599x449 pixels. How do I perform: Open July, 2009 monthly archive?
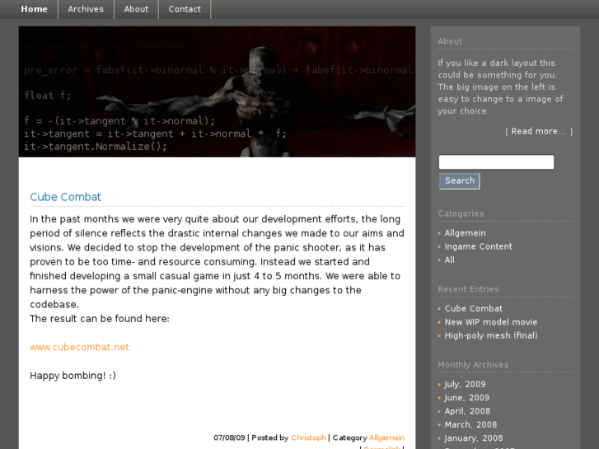(x=465, y=384)
